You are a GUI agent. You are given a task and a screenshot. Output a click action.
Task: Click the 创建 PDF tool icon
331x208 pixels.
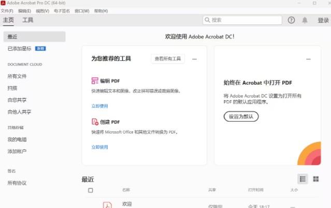pos(95,122)
